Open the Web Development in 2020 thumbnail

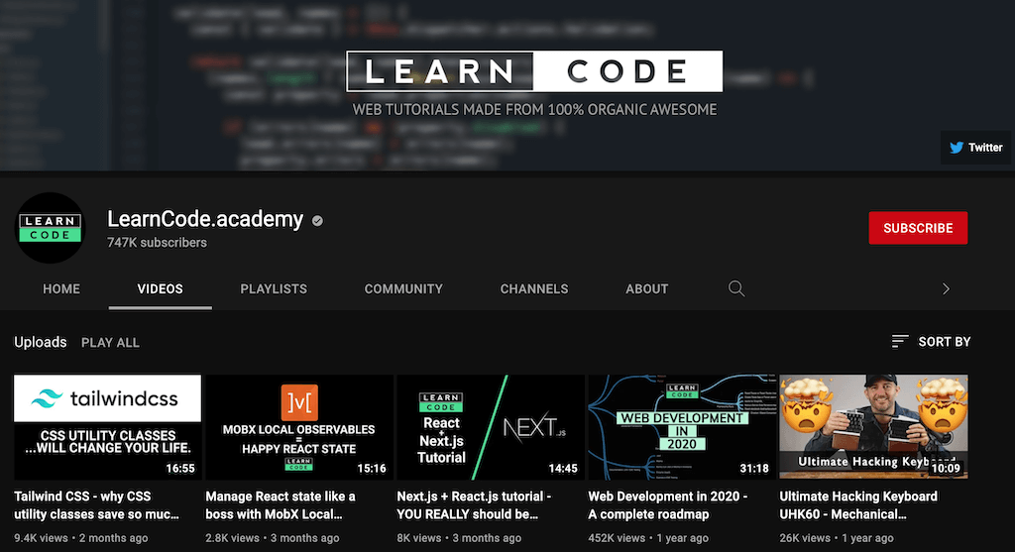pyautogui.click(x=682, y=427)
